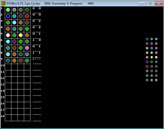This screenshot has width=164, height=129.
Task: Click the white peg in row 5
Action: coord(8,35)
